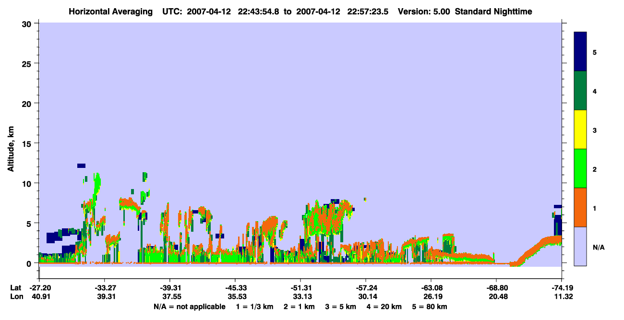This screenshot has width=624, height=320.
Task: Click 'Standard Nighttime' in the title
Action: click(x=493, y=11)
